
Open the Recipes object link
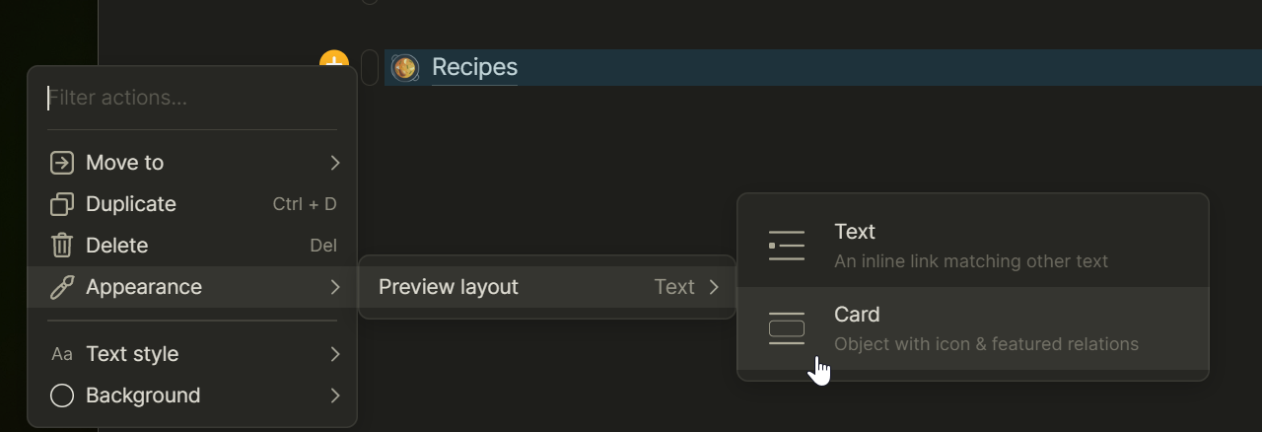tap(474, 67)
